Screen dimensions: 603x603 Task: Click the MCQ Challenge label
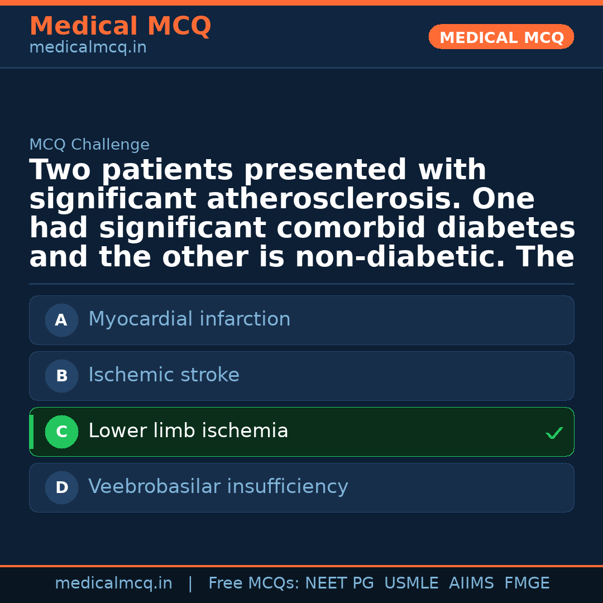tap(89, 145)
